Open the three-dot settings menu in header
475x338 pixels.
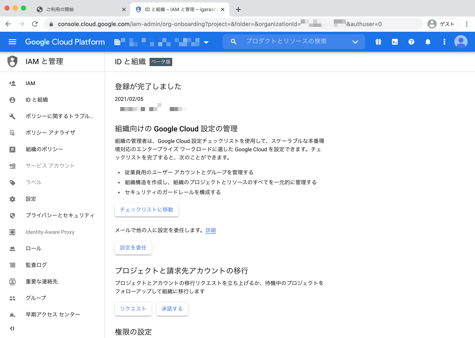[444, 42]
